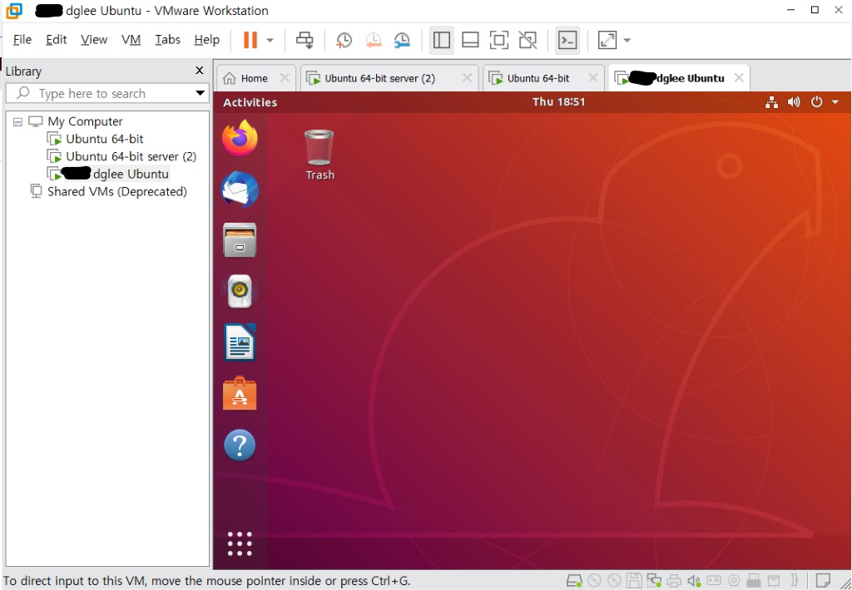Open the snapshot manager

[x=402, y=40]
